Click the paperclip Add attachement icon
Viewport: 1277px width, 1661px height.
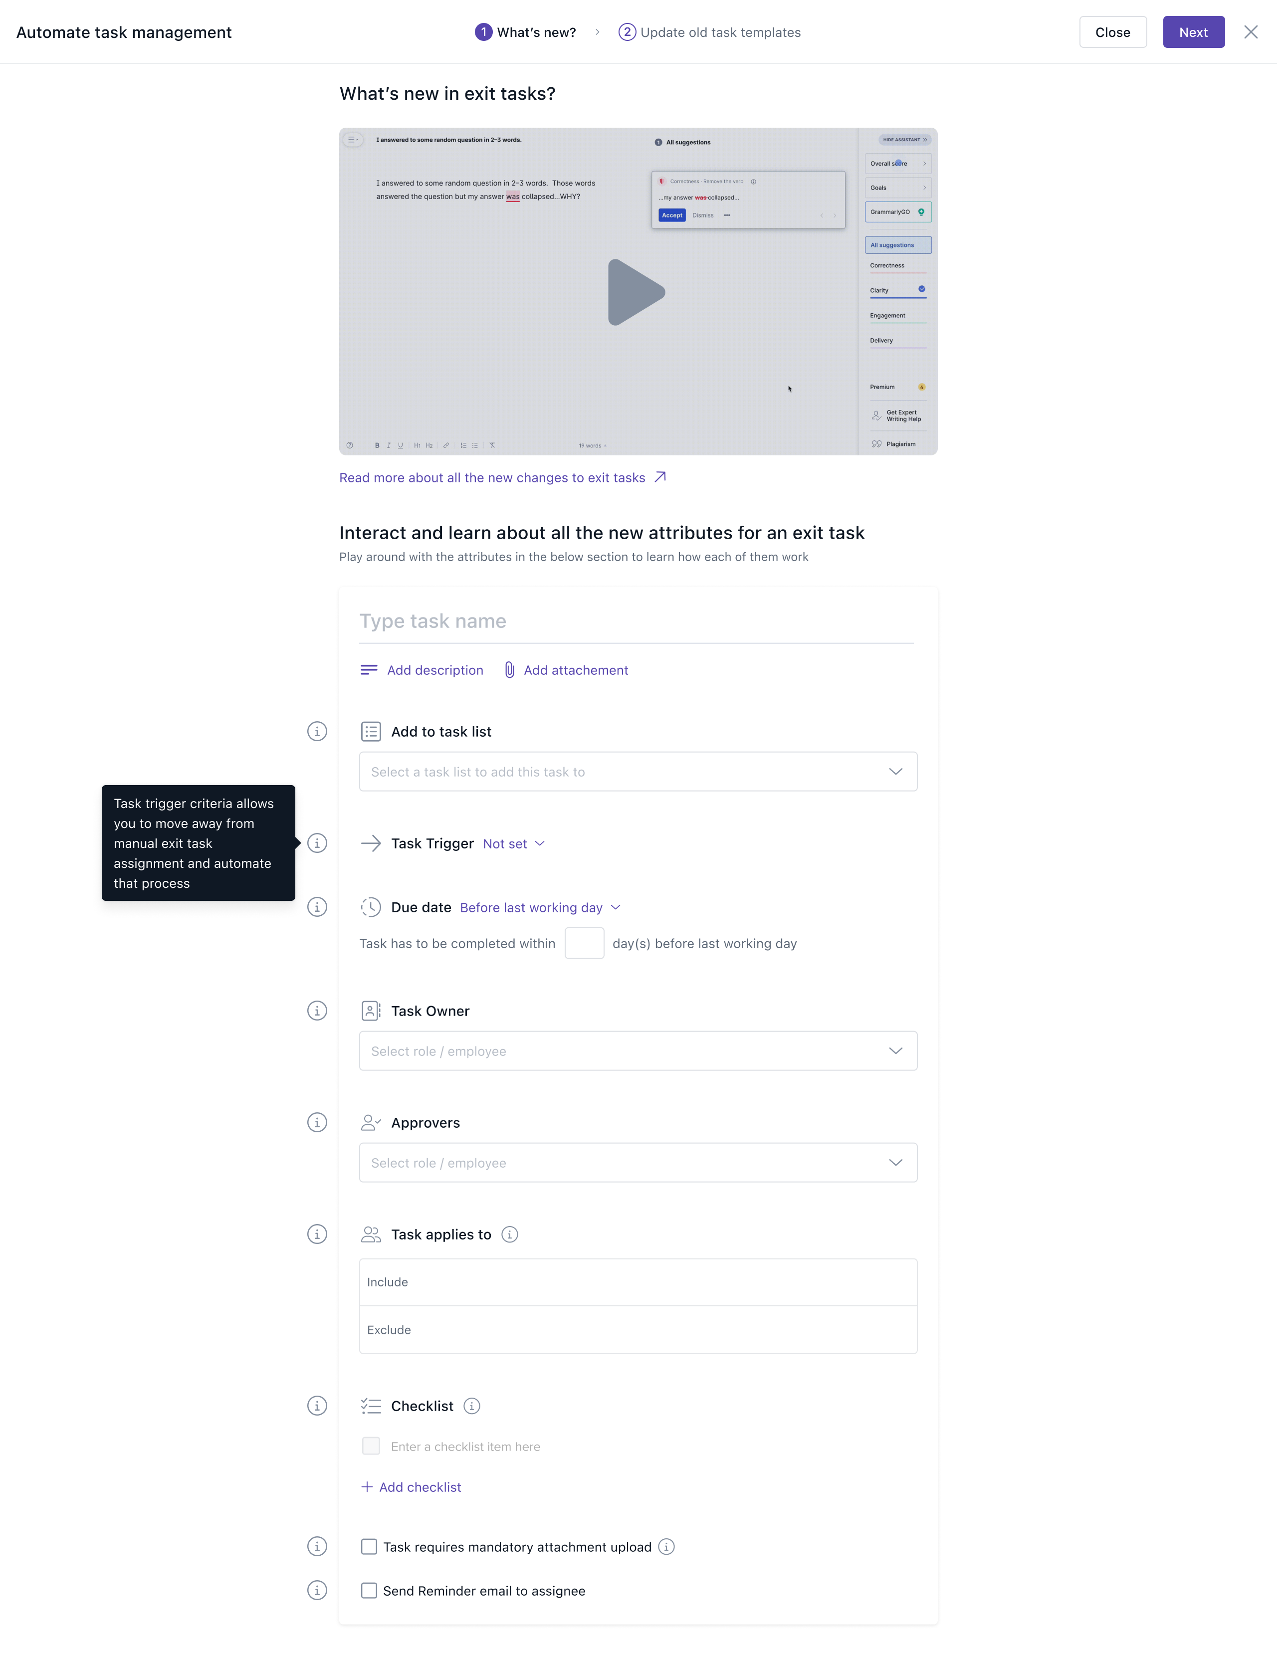tap(509, 670)
